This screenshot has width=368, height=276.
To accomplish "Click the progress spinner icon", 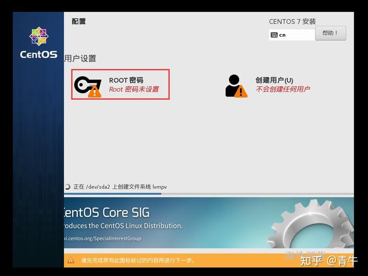I will coord(67,187).
